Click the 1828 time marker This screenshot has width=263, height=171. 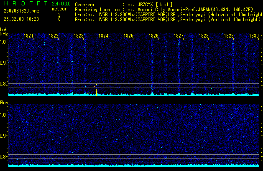coord(204,36)
